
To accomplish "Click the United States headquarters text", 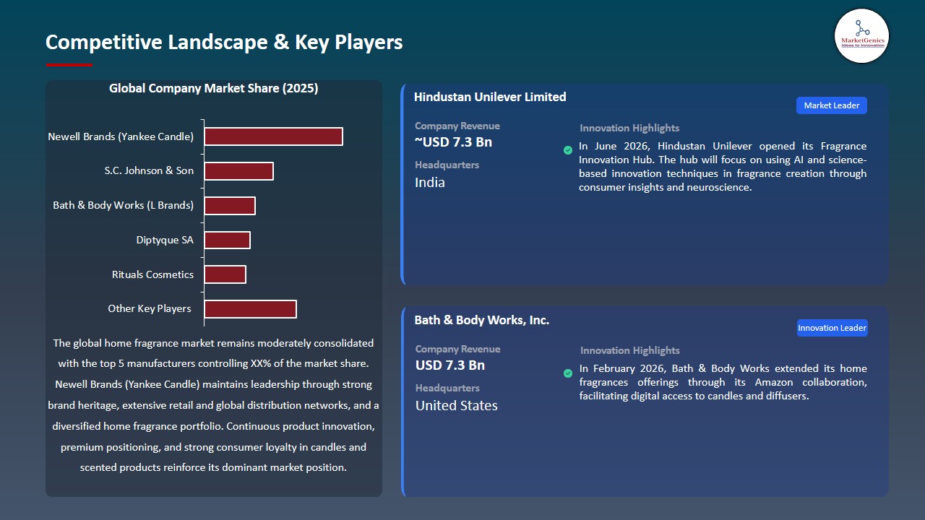I will pyautogui.click(x=457, y=406).
